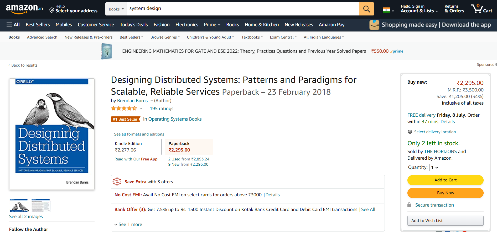Image resolution: width=497 pixels, height=232 pixels.
Task: Expand Exam Central dropdown
Action: [x=283, y=37]
